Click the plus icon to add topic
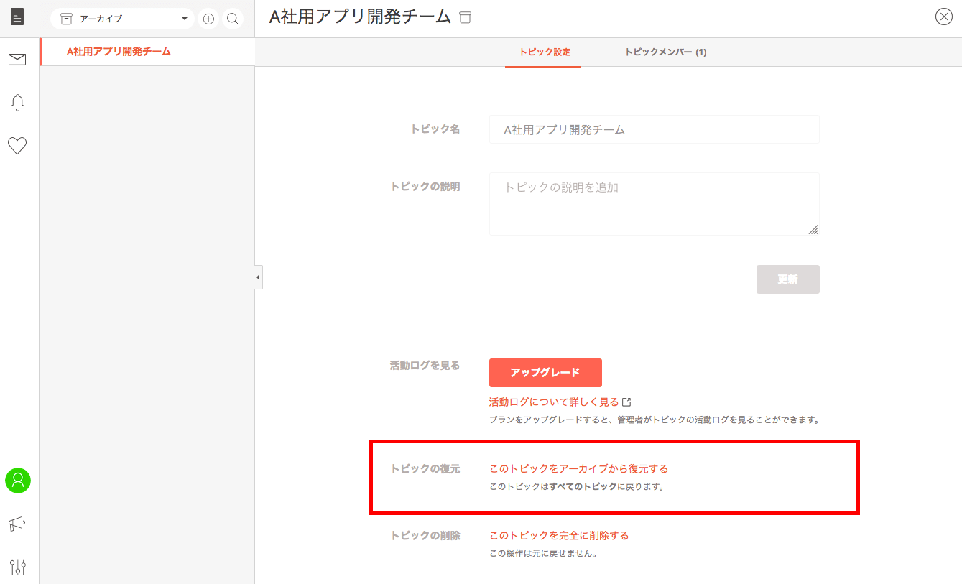This screenshot has height=584, width=962. coord(208,19)
